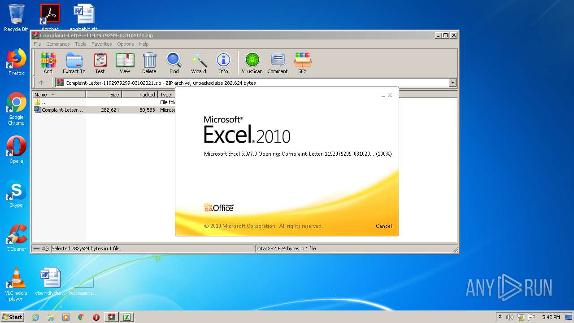Run the Test archive tool
Viewport: 574px width, 323px height.
tap(100, 63)
